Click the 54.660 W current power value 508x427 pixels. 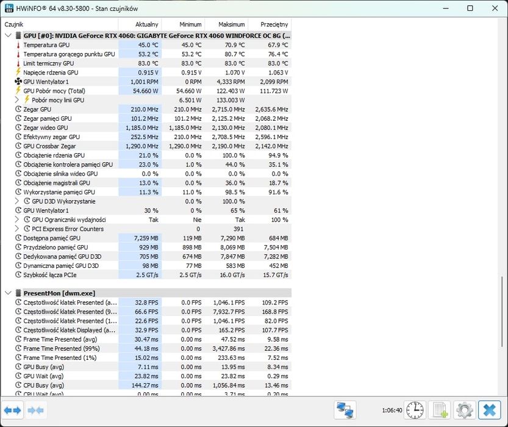coord(146,91)
